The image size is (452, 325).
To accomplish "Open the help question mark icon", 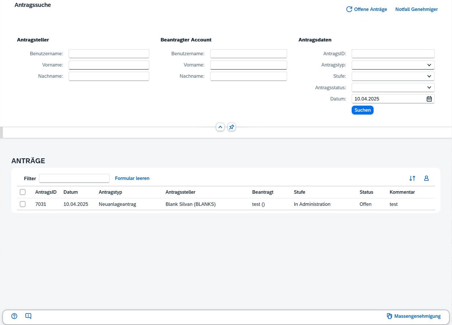I will click(14, 316).
